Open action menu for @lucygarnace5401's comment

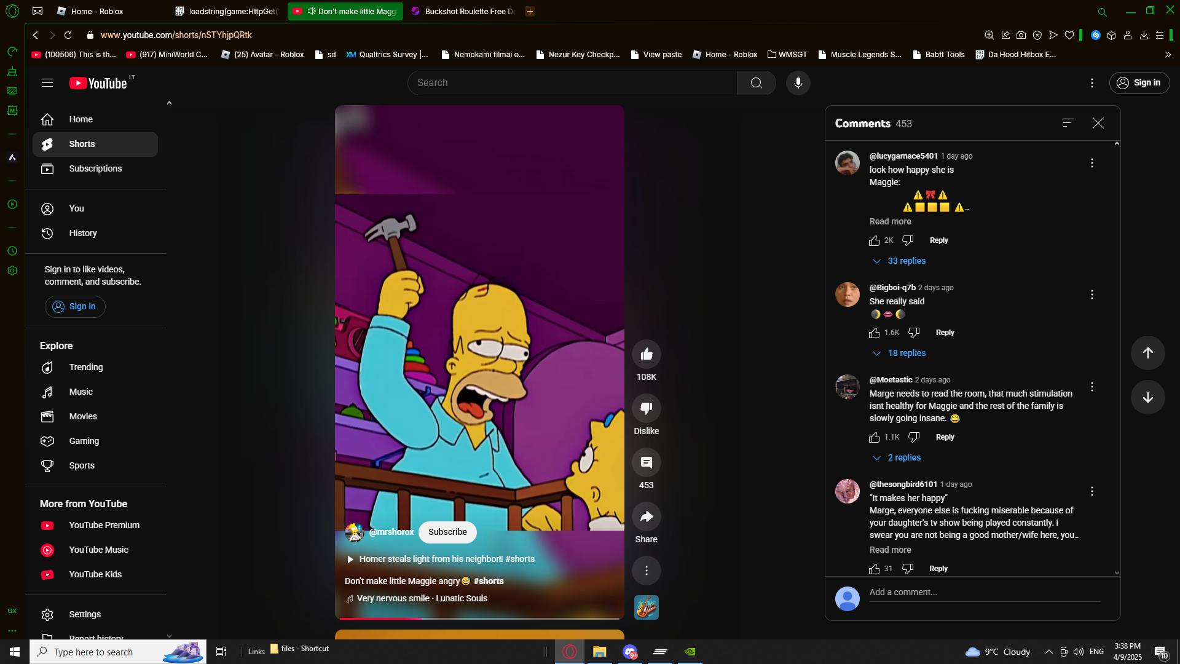[1092, 163]
